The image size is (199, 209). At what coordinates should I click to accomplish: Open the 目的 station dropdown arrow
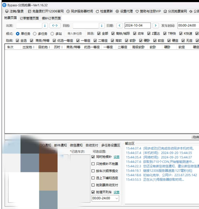coord(102,25)
